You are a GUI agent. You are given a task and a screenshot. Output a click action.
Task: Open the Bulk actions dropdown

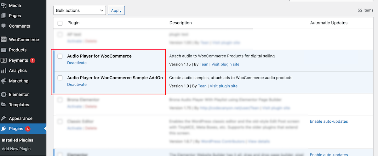(x=79, y=10)
